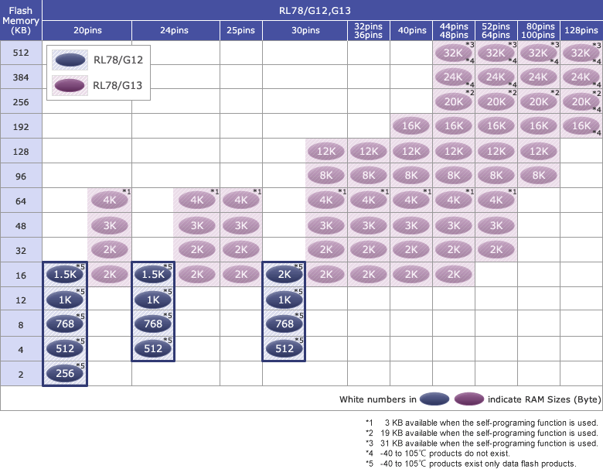
Task: Click the 12 KB flash row label
Action: tap(21, 300)
